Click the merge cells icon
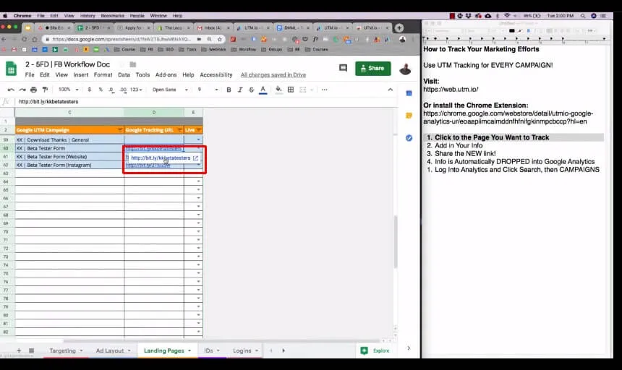The width and height of the screenshot is (622, 370). [x=302, y=90]
